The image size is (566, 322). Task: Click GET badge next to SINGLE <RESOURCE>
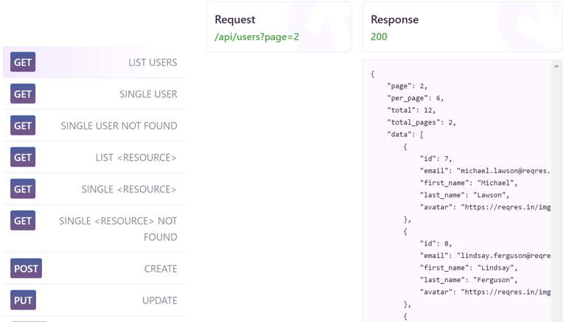(x=23, y=189)
